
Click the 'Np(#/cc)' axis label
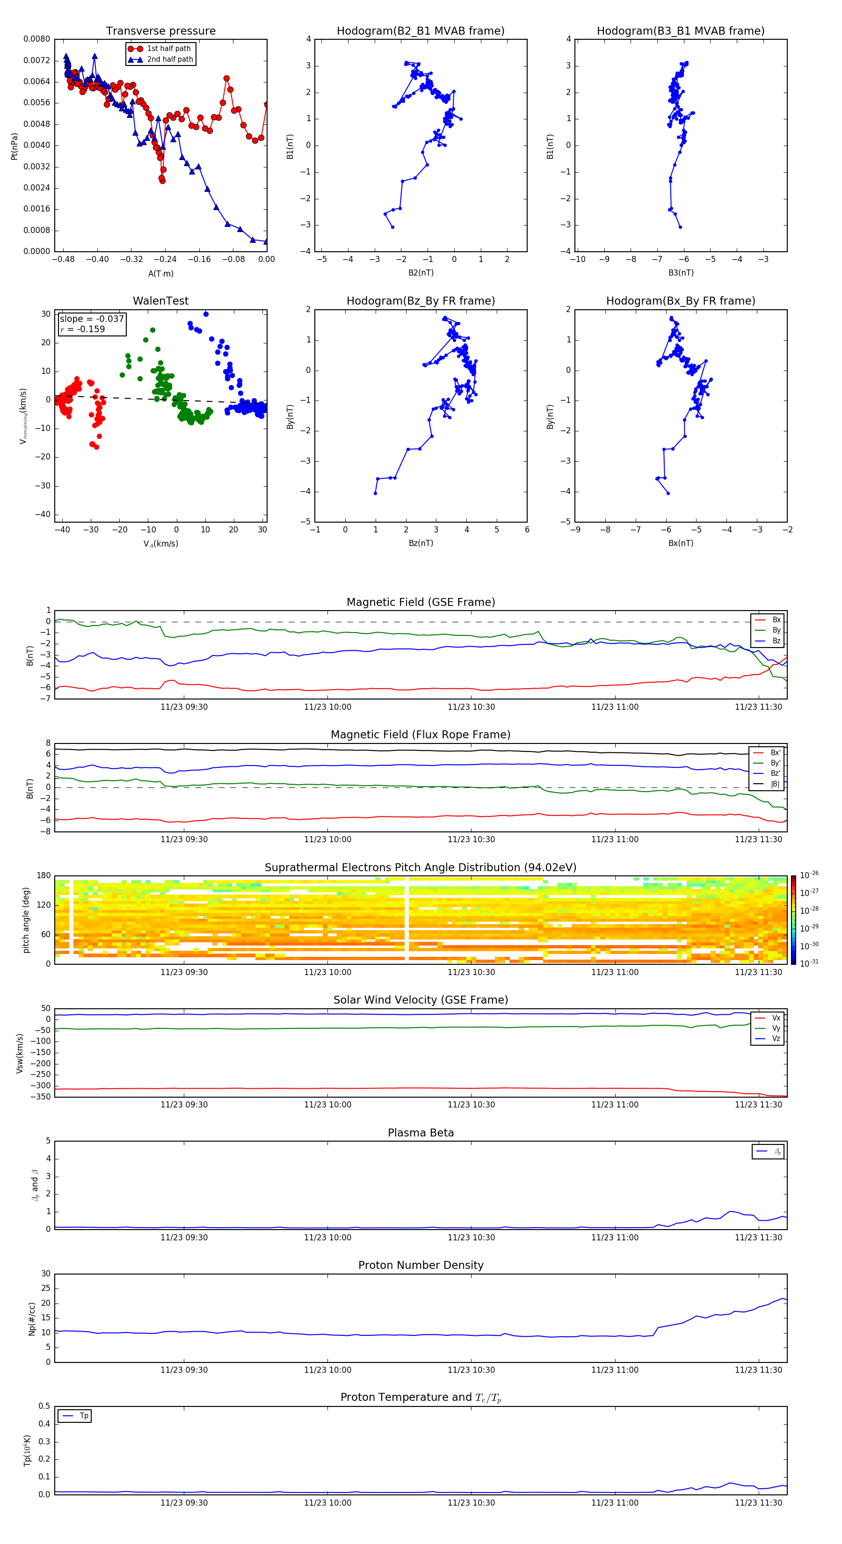pyautogui.click(x=32, y=1318)
